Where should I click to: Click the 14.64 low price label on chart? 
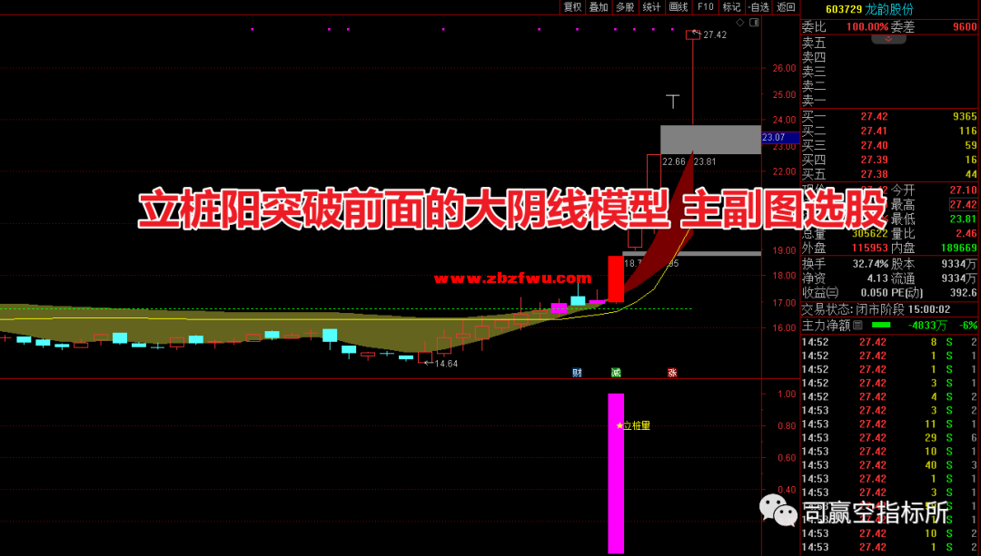446,364
